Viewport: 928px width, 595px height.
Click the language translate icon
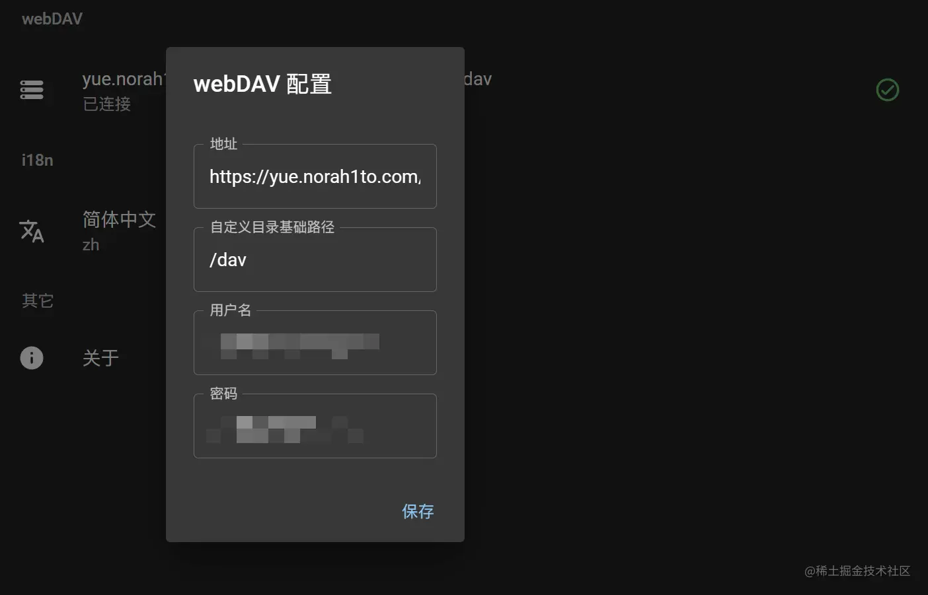32,230
